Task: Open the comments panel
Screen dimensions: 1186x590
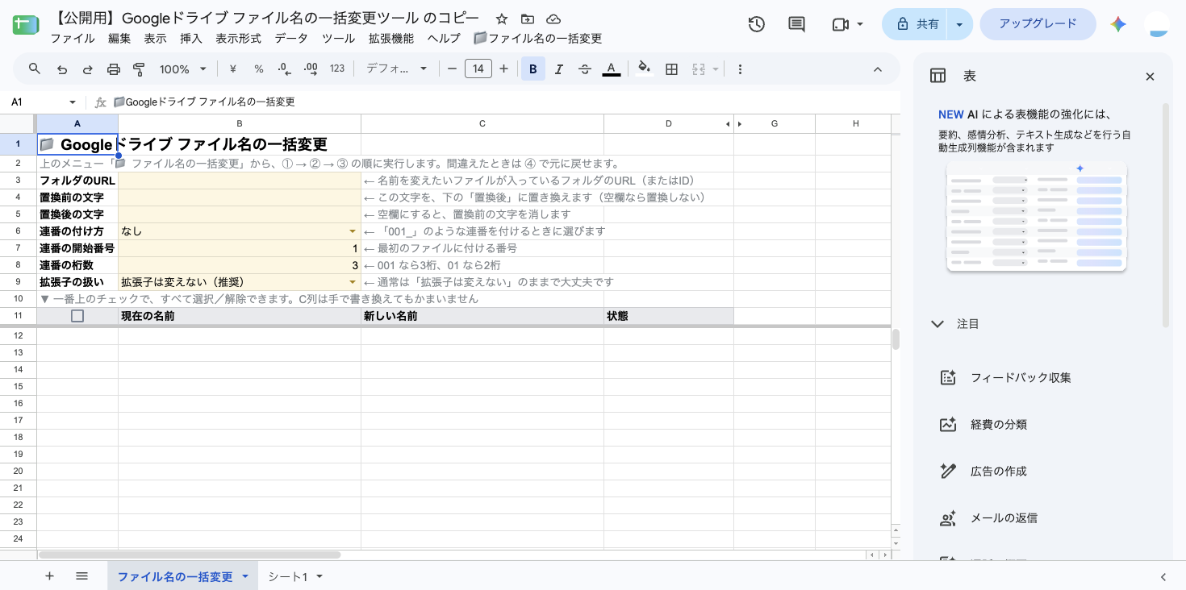Action: point(796,24)
